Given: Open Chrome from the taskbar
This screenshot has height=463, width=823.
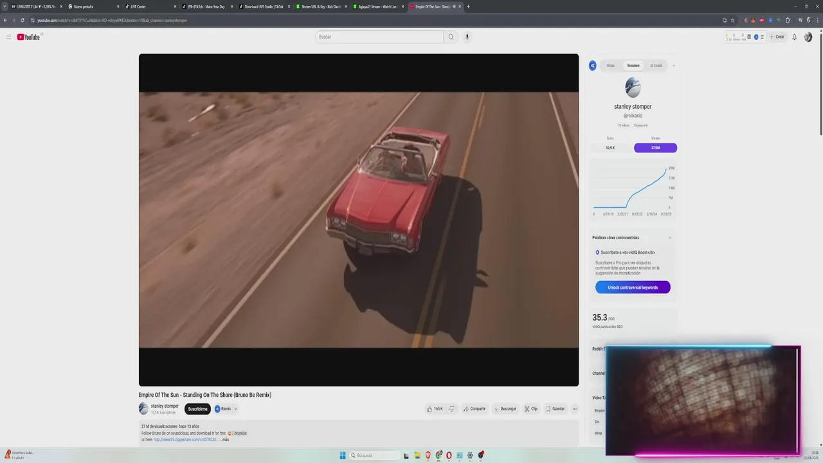Looking at the screenshot, I should pos(439,455).
